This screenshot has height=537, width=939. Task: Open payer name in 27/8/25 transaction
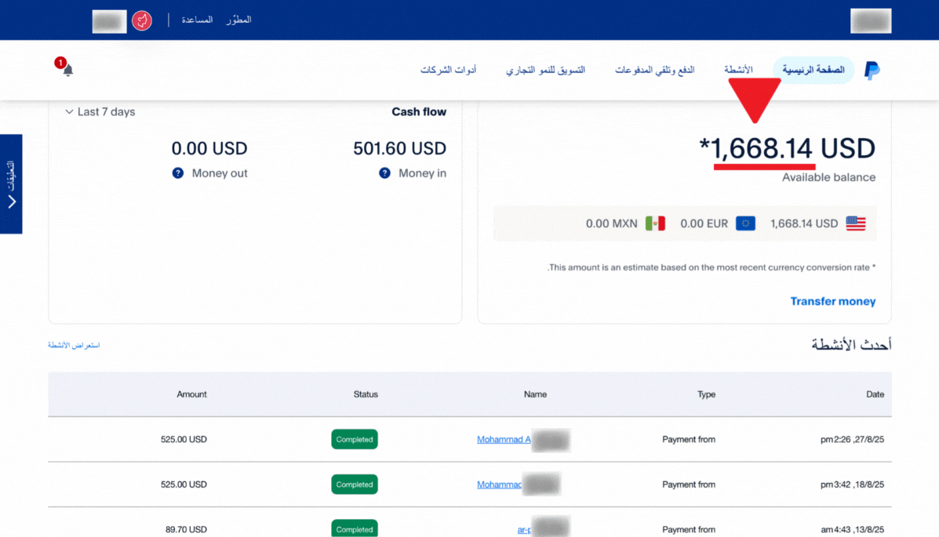point(504,440)
